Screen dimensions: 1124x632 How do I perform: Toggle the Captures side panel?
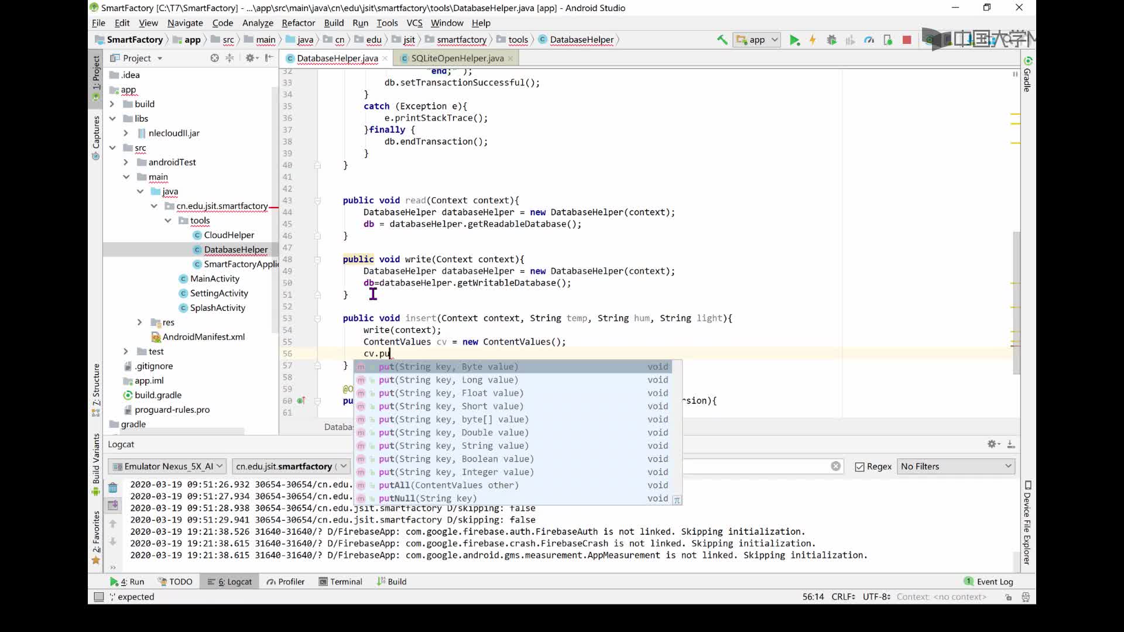pos(96,138)
